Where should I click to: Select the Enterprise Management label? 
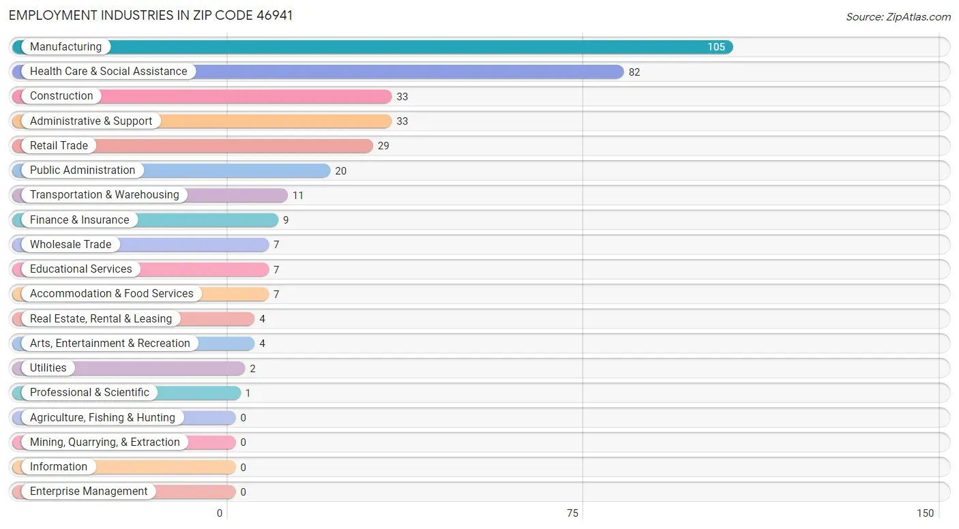[x=89, y=491]
